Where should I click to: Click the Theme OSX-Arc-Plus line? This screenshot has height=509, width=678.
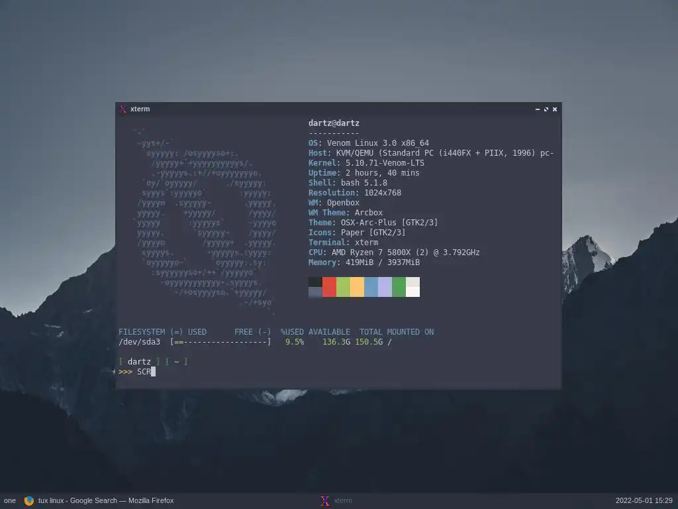[373, 223]
